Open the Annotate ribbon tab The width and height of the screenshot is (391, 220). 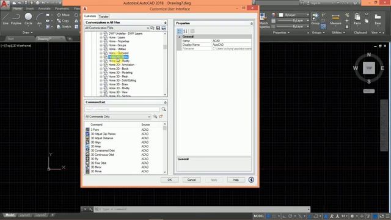point(44,9)
